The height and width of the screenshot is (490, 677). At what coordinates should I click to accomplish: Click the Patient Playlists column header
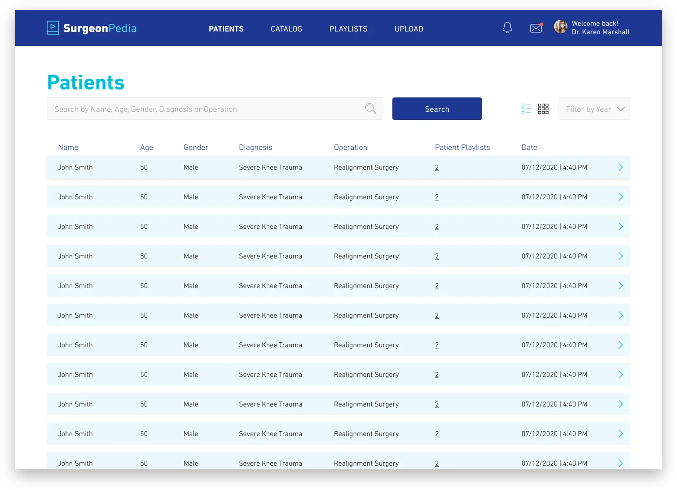point(462,147)
